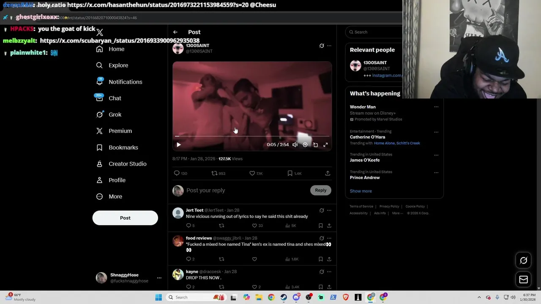The image size is (541, 304).
Task: Seek on the video progress bar
Action: (252, 136)
